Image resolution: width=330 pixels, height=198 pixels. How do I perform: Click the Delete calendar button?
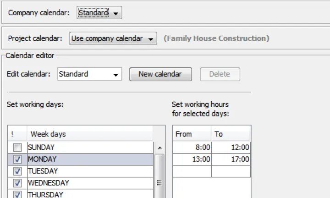[220, 74]
